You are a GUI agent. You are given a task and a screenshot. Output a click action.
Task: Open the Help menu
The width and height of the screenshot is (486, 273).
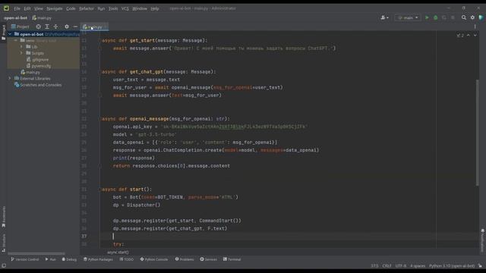click(x=155, y=8)
